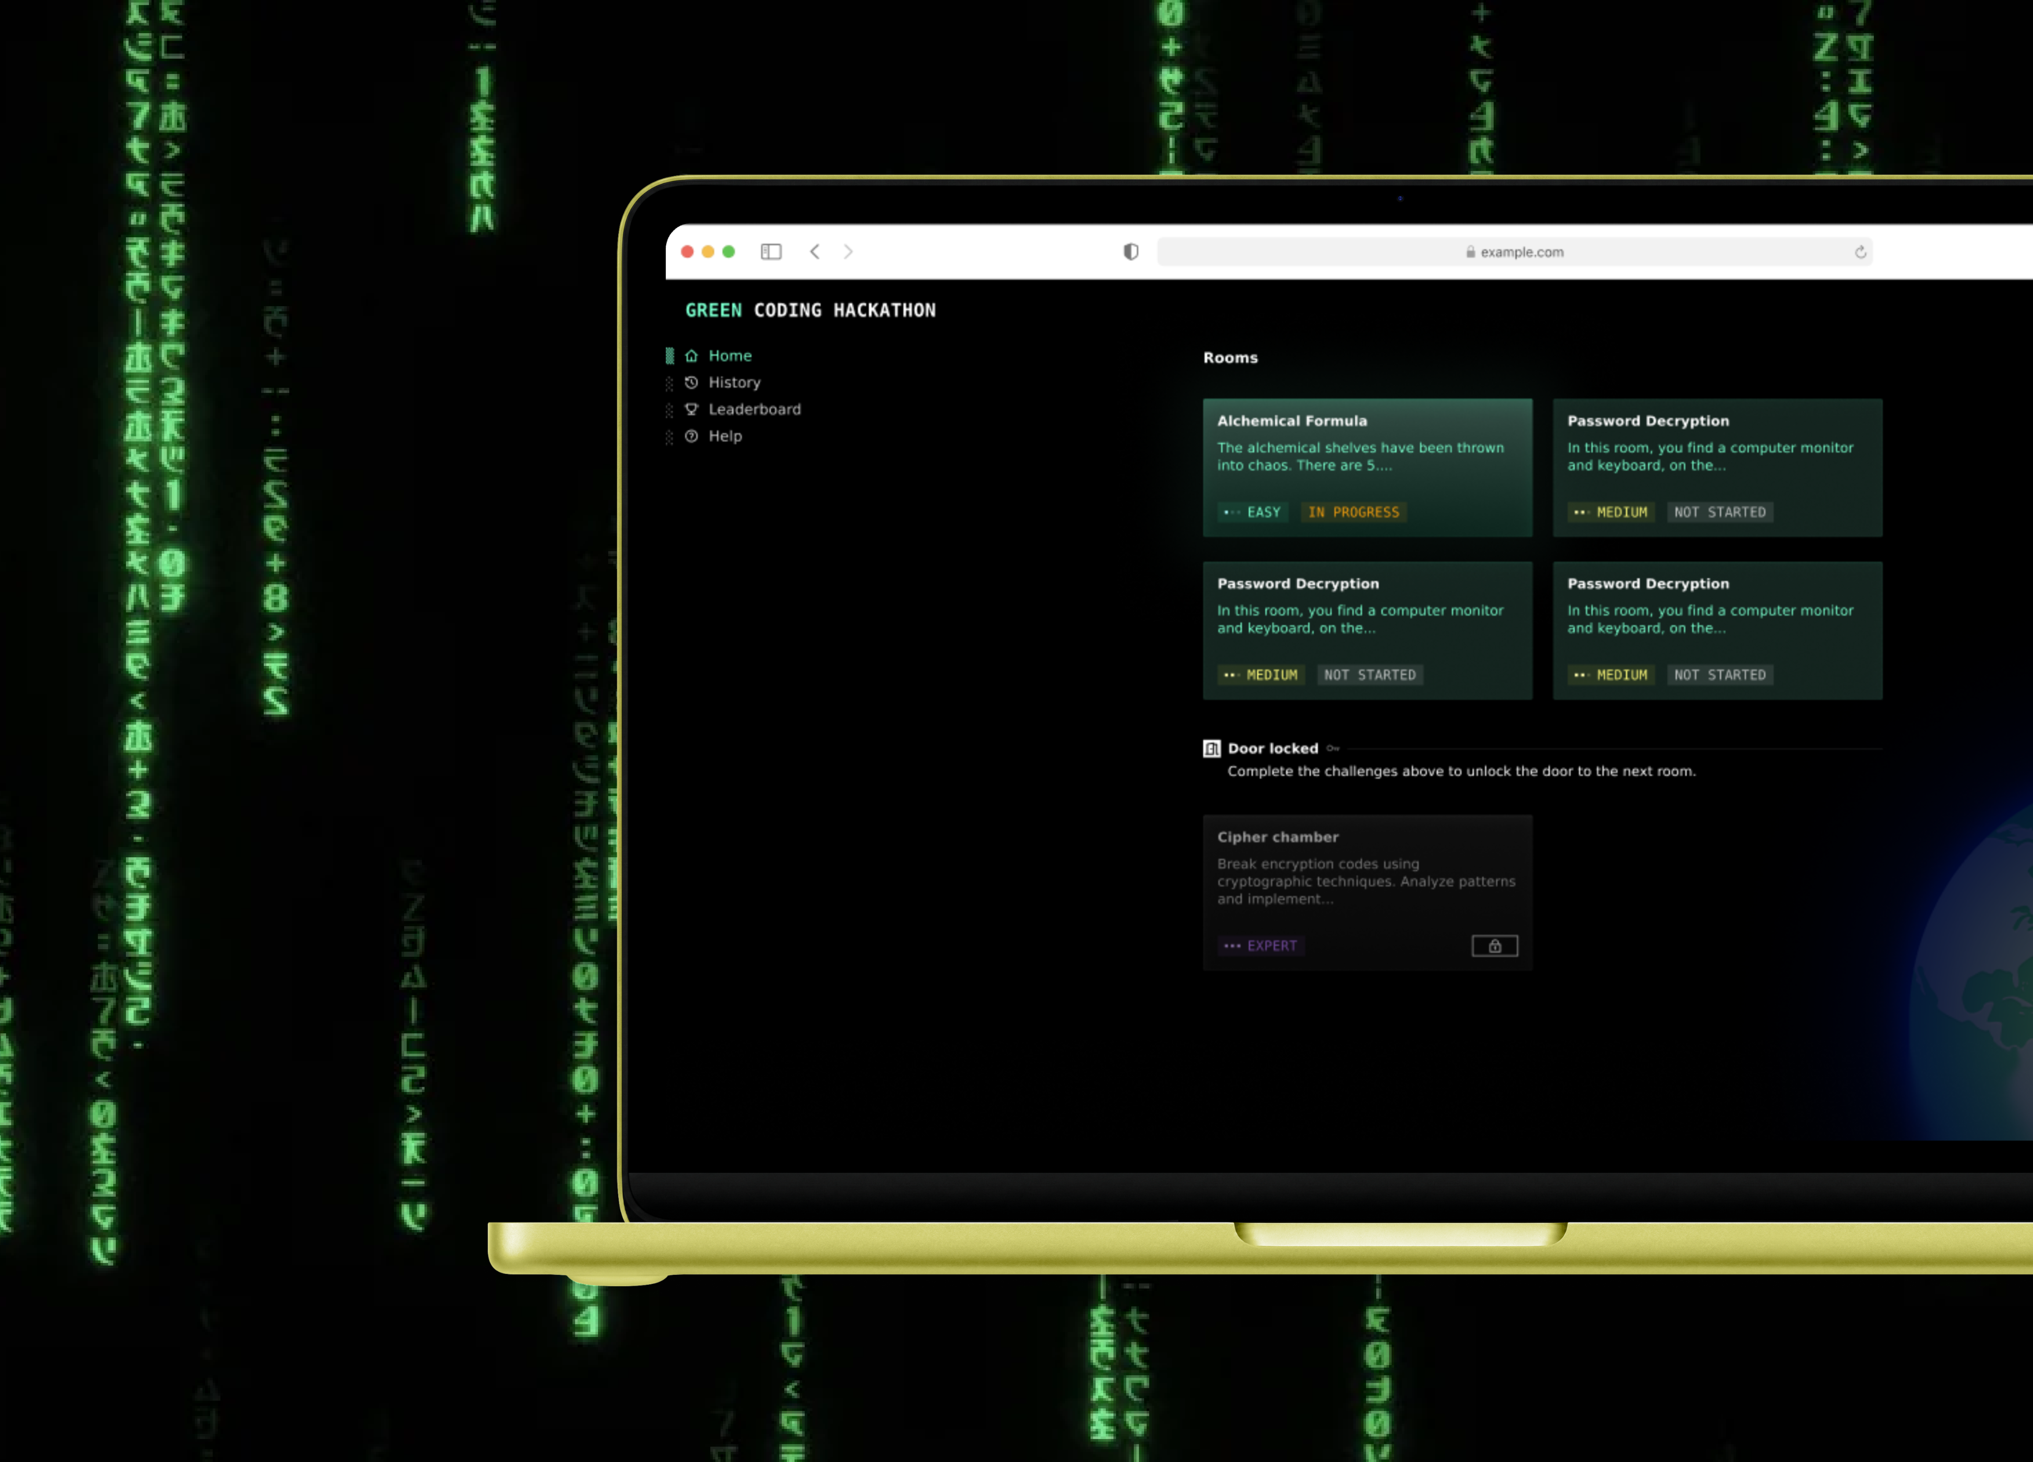Click the clock icon next to History

[x=691, y=383]
